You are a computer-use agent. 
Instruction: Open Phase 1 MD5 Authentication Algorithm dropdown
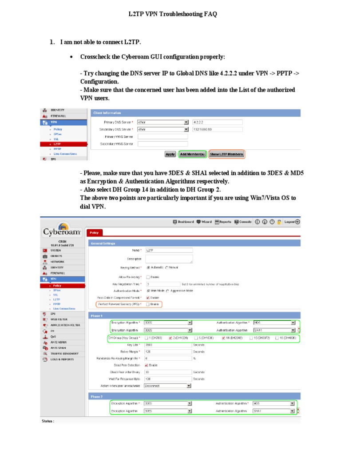(274, 323)
